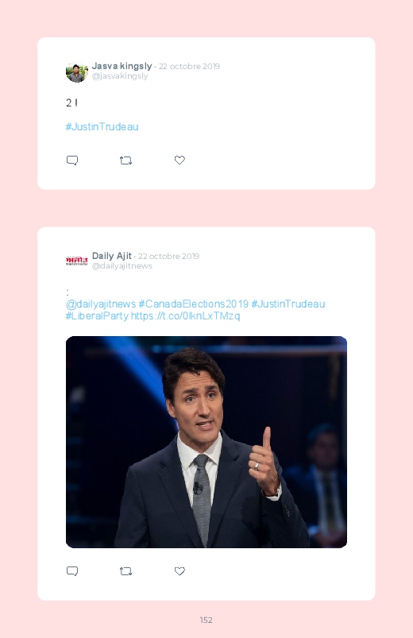Open #JustinTrudeau hashtag in Daily Ajit tweet
Viewport: 413px width, 638px height.
(288, 304)
